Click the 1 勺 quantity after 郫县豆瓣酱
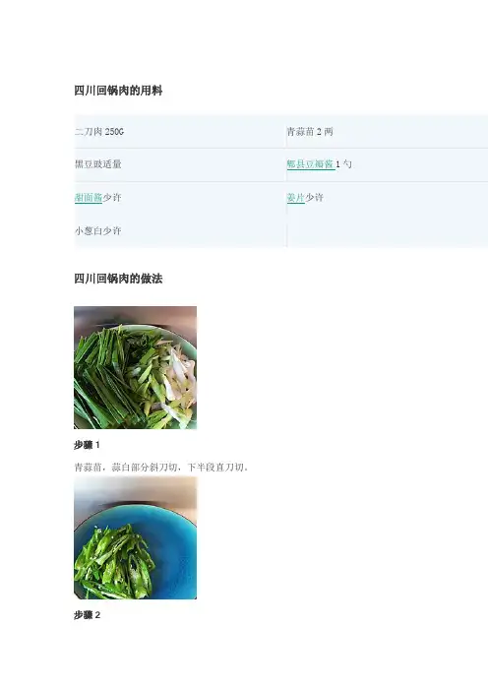Image resolution: width=488 pixels, height=691 pixels. (x=343, y=164)
